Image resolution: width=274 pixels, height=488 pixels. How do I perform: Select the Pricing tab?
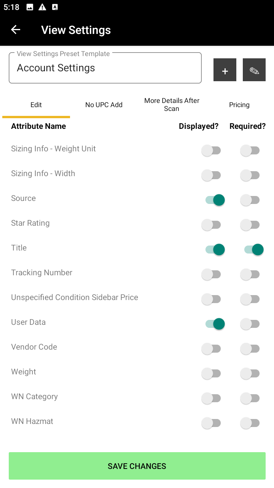click(239, 105)
